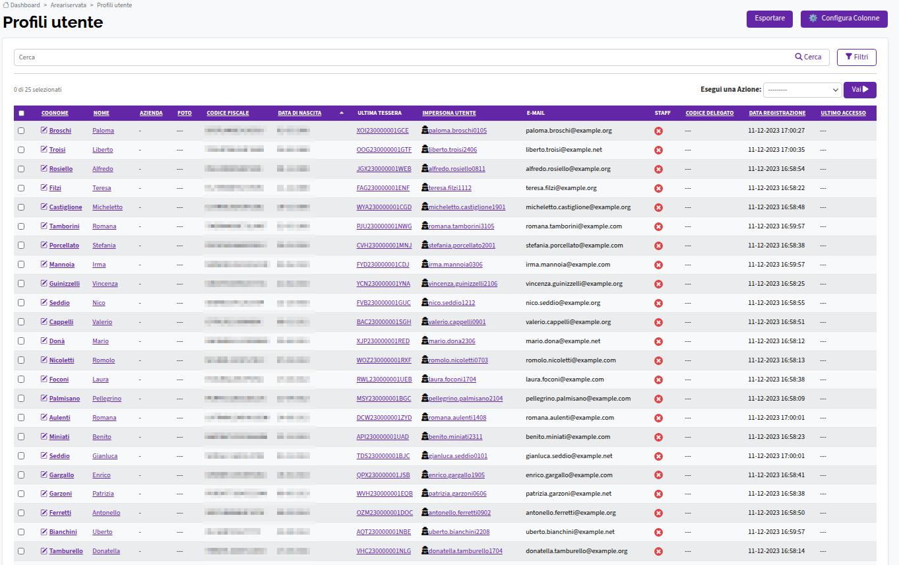Click the home icon in the breadcrumb
Image resolution: width=899 pixels, height=565 pixels.
click(x=6, y=5)
